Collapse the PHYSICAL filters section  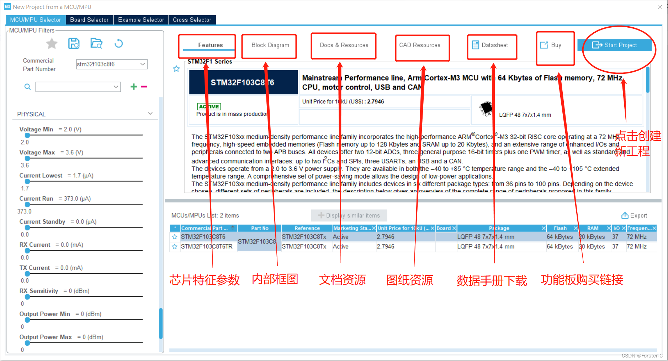pos(150,113)
